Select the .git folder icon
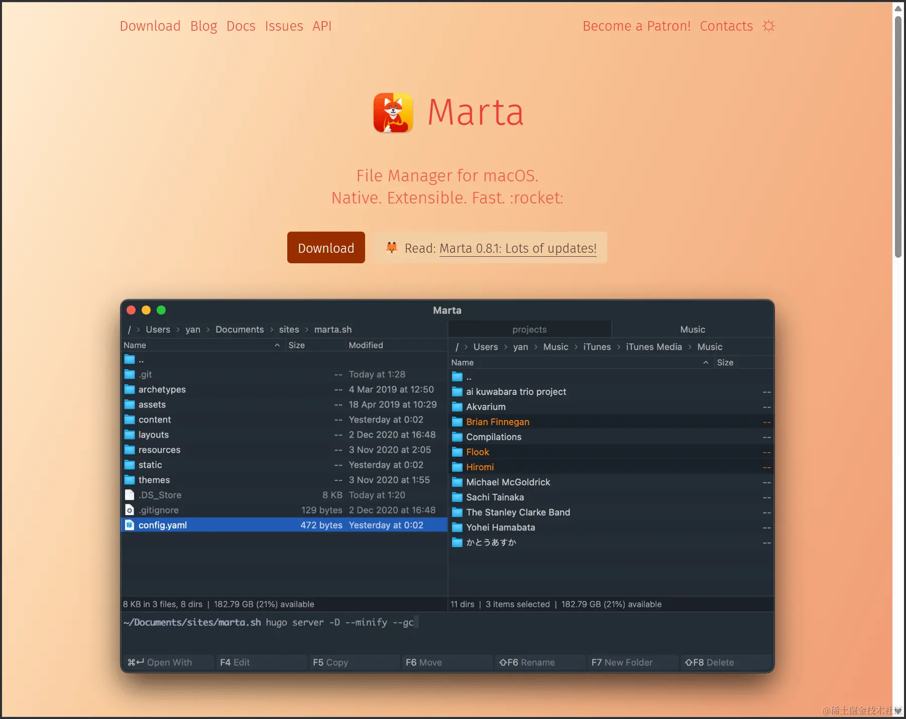This screenshot has width=906, height=719. point(130,374)
